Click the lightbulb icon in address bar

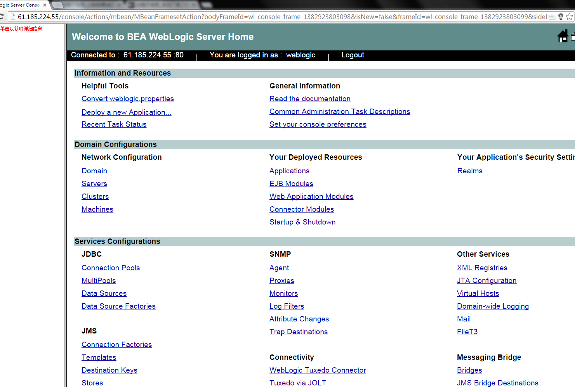click(x=561, y=17)
